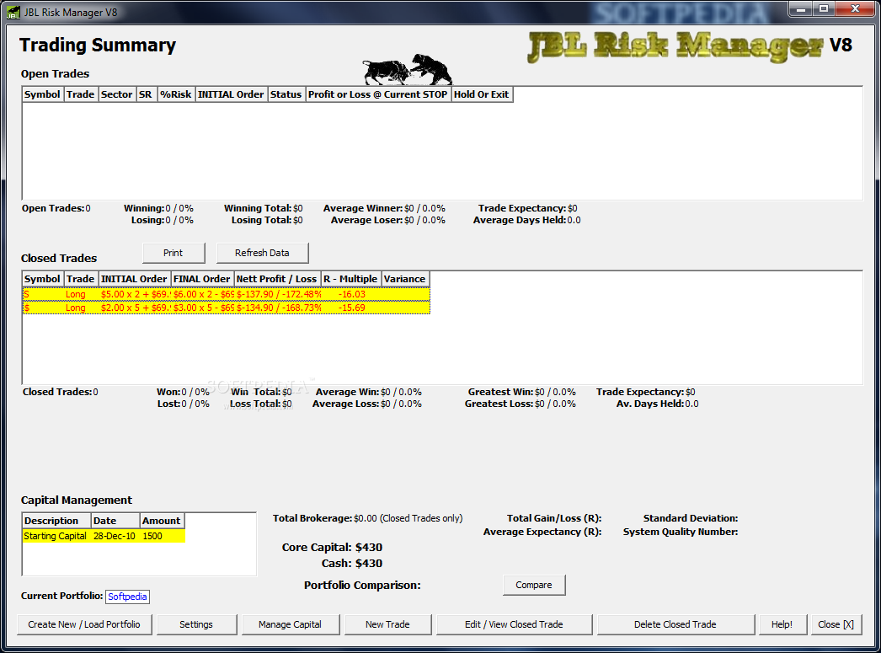Open Create New / Load Portfolio
This screenshot has width=881, height=653.
(x=84, y=624)
